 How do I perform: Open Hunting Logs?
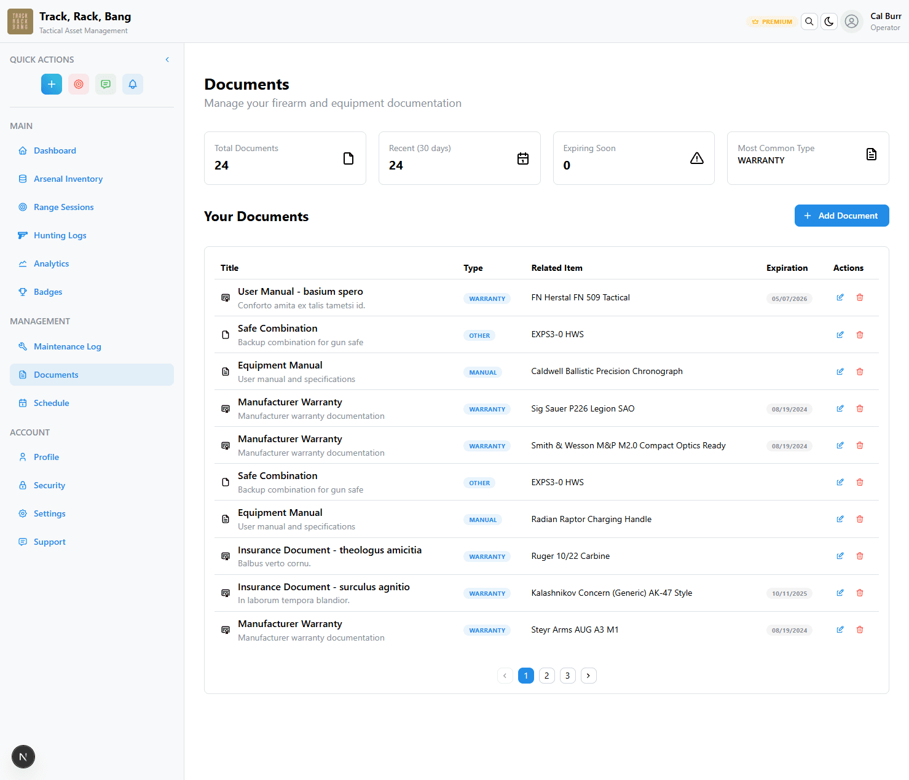pos(92,235)
